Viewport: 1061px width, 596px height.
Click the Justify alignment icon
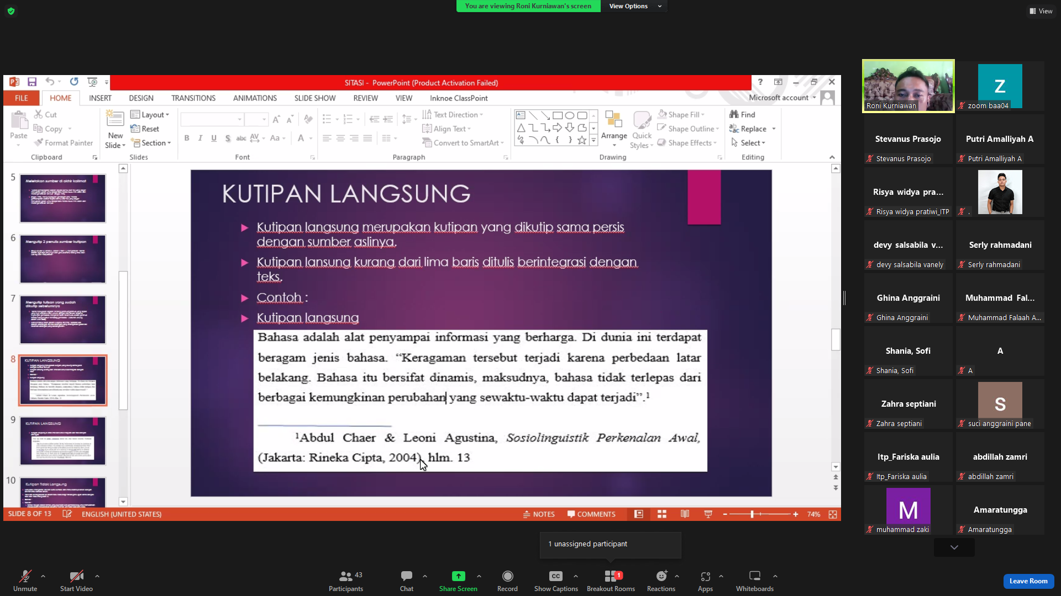pyautogui.click(x=367, y=138)
